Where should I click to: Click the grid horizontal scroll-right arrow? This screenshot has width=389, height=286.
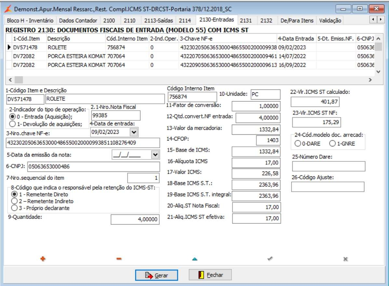tap(370, 80)
